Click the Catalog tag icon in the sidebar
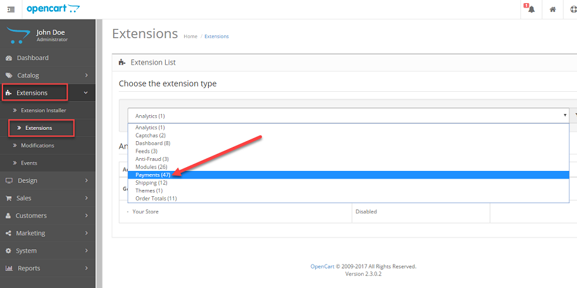The width and height of the screenshot is (577, 288). click(x=9, y=75)
